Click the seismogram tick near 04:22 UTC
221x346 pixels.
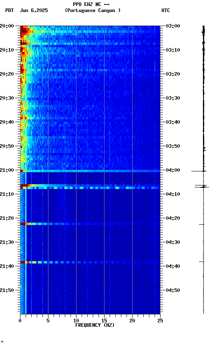(x=202, y=224)
